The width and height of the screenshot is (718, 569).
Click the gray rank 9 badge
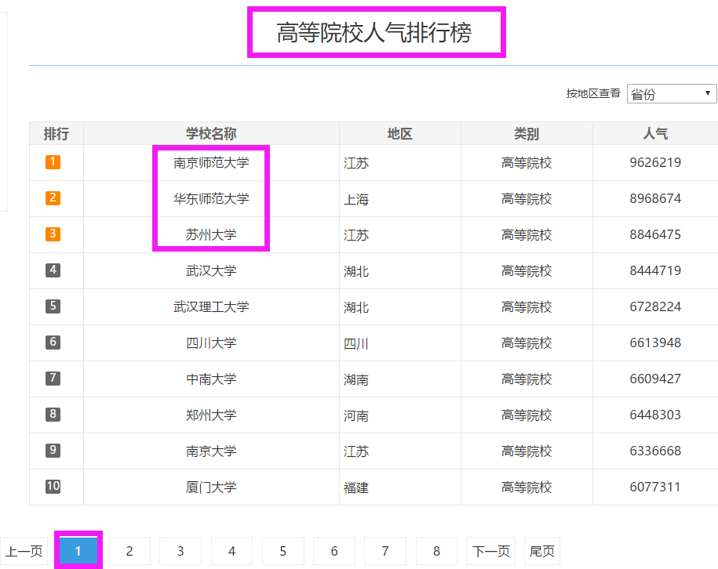[53, 451]
